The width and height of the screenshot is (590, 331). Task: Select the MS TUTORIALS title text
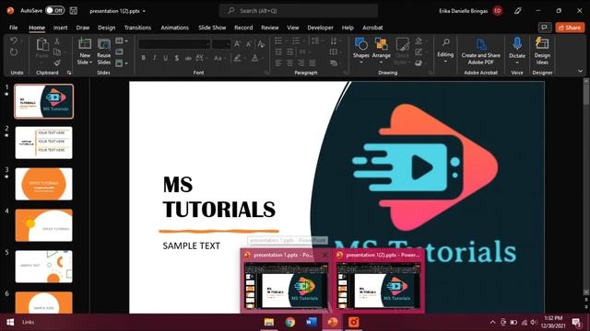[x=219, y=197]
